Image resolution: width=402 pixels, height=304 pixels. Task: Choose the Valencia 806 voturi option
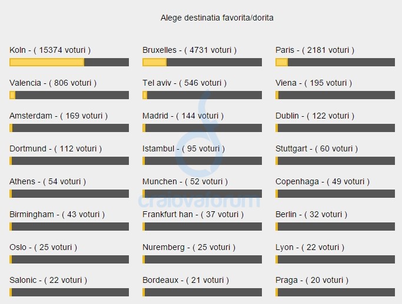point(53,83)
